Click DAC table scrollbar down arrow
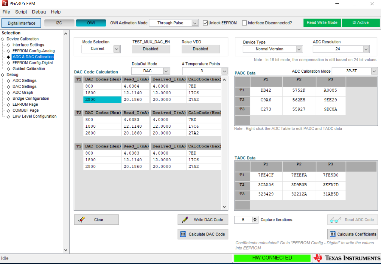 click(225, 207)
